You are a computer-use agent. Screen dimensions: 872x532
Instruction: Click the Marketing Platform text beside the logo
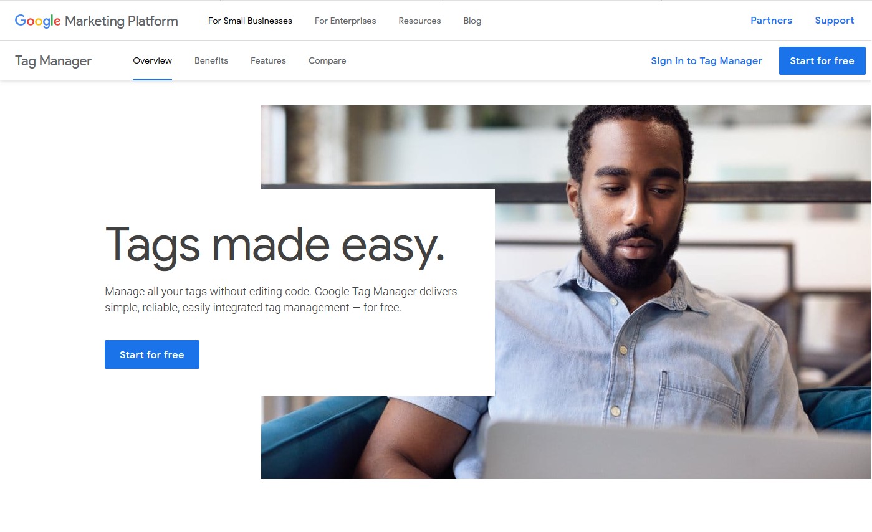click(x=122, y=21)
